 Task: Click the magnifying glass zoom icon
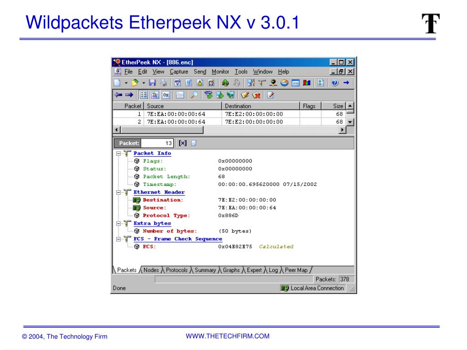pos(194,95)
